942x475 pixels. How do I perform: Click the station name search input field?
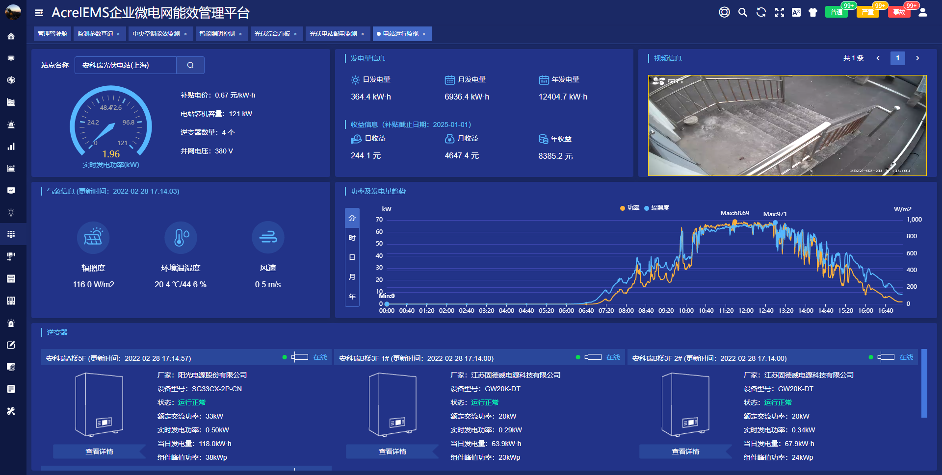click(126, 65)
